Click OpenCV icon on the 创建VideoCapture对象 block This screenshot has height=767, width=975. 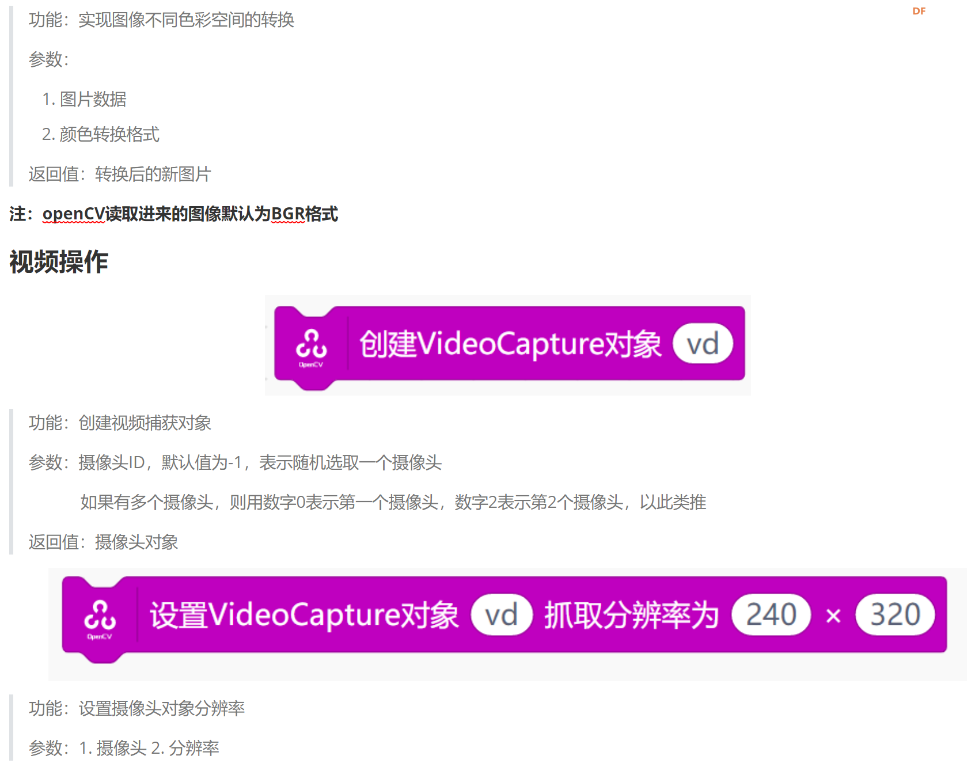pyautogui.click(x=311, y=347)
